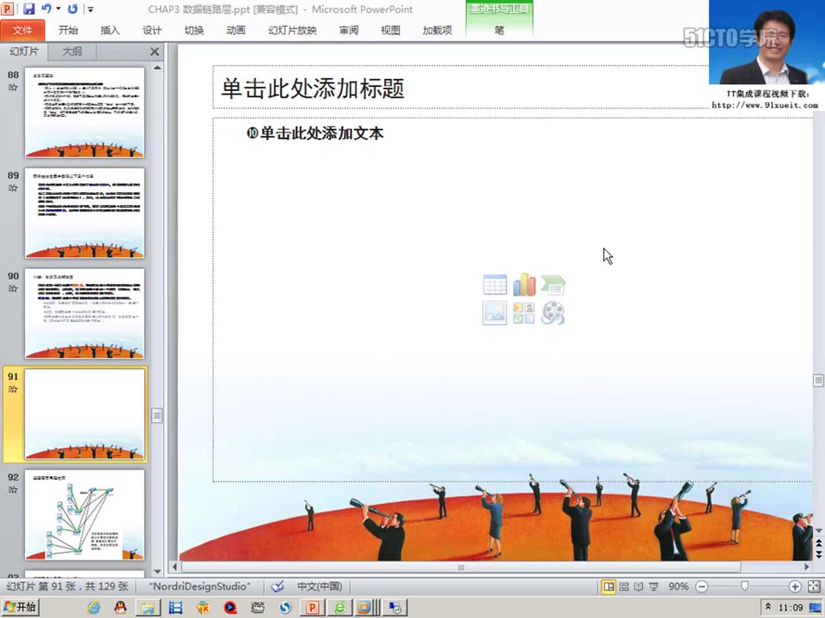Select slide 92 network diagram thumbnail
Image resolution: width=825 pixels, height=618 pixels.
(x=85, y=515)
